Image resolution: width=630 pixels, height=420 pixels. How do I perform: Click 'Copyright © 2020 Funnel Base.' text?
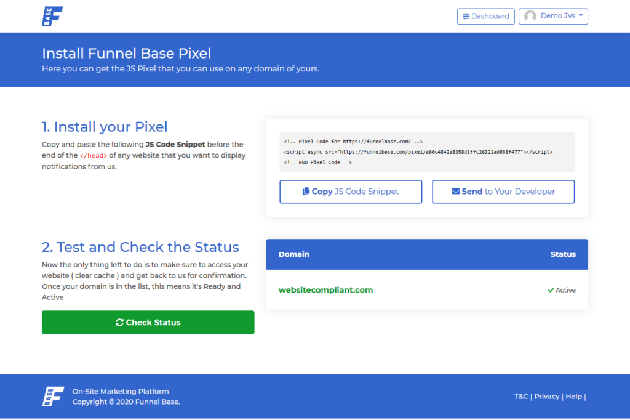[126, 402]
